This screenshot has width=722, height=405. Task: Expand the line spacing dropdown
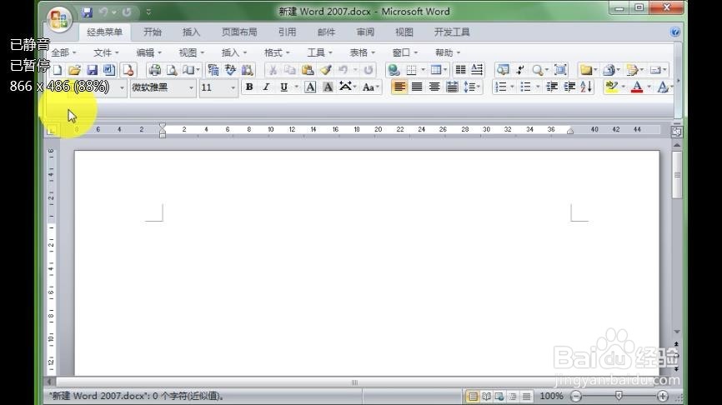tap(479, 87)
